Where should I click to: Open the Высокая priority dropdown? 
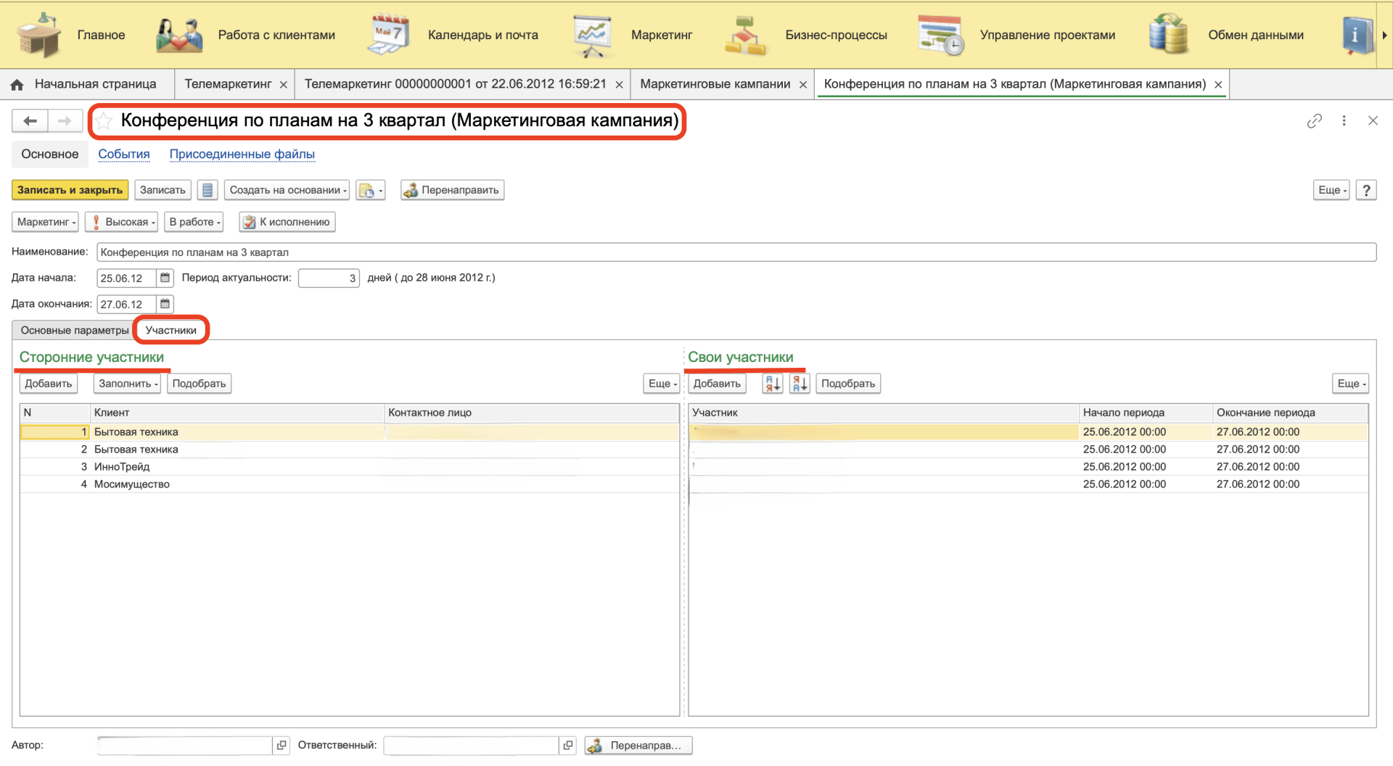tap(122, 222)
